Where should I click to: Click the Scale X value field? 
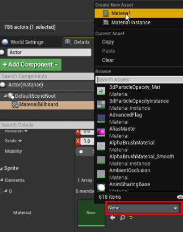87,141
